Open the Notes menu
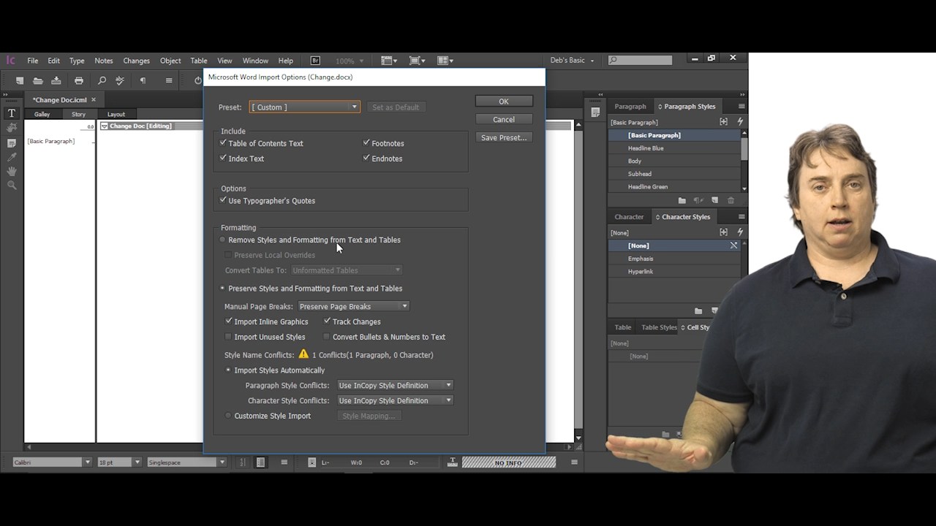 click(x=104, y=61)
